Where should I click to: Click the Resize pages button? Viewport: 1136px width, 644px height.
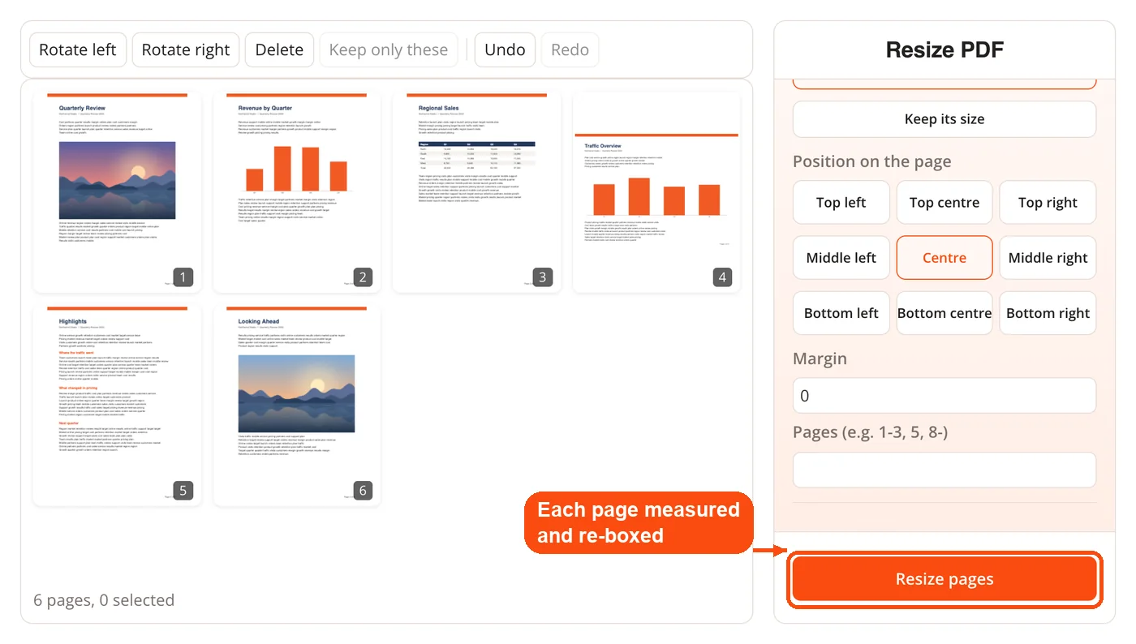coord(945,579)
